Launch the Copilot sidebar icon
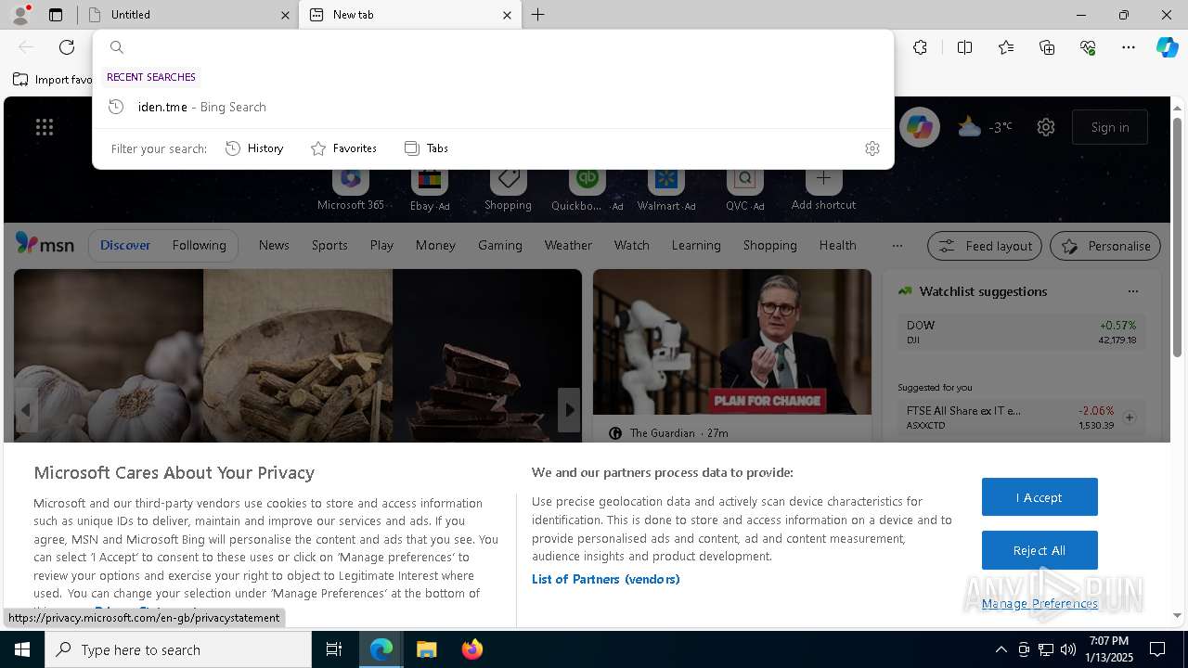 tap(1167, 47)
